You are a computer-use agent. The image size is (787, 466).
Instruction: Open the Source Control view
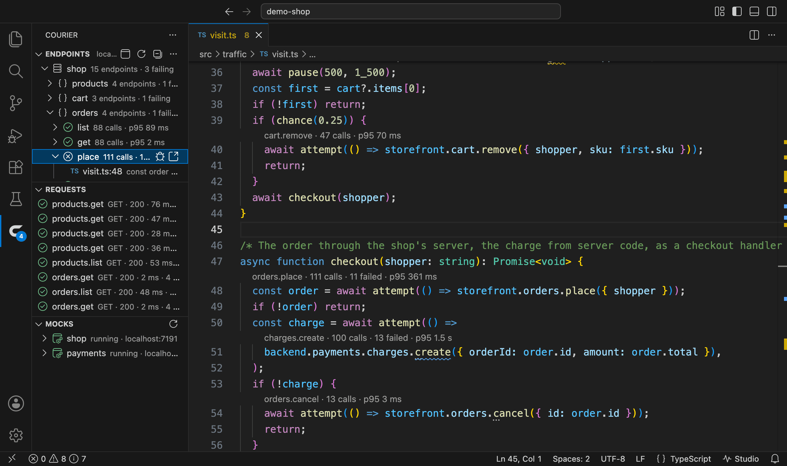16,103
